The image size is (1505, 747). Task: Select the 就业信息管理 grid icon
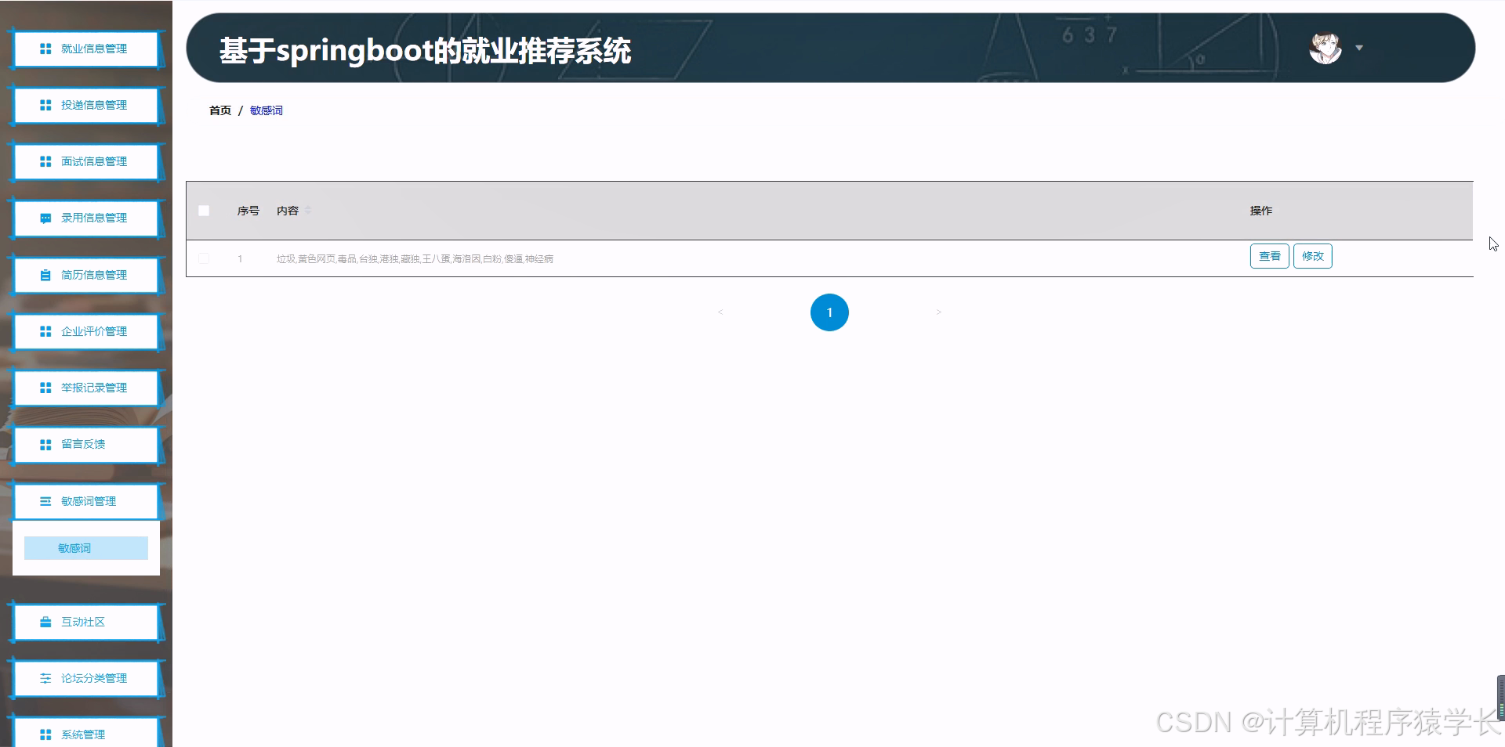click(x=45, y=48)
